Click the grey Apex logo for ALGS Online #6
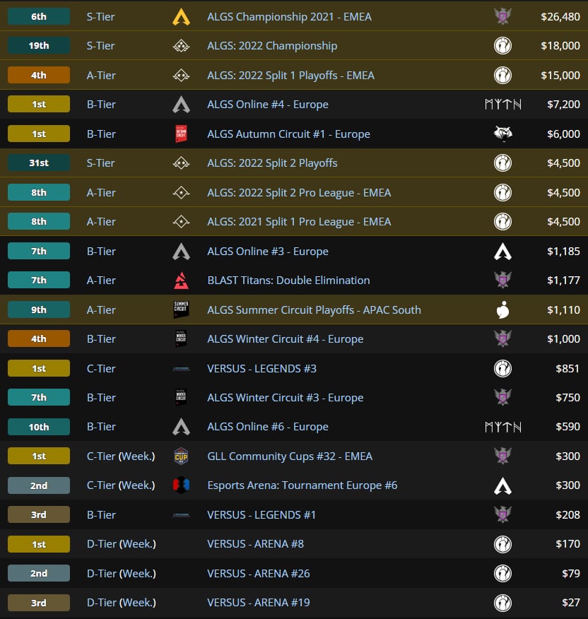Viewport: 588px width, 619px height. point(181,427)
